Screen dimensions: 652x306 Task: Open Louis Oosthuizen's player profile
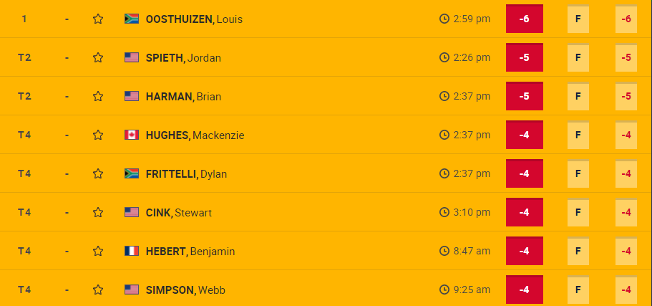[x=194, y=19]
